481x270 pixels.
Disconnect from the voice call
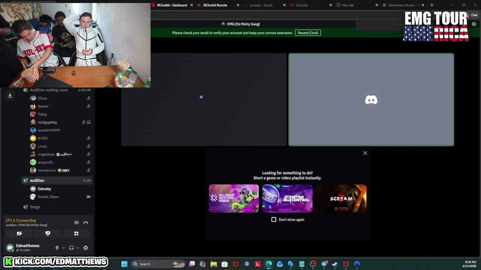[x=86, y=222]
